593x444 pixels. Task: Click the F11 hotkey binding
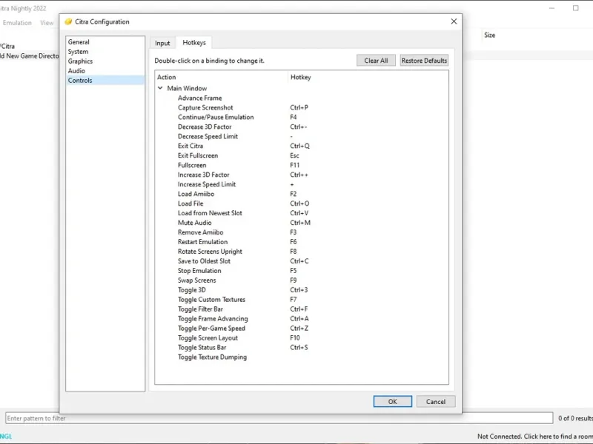pyautogui.click(x=294, y=165)
